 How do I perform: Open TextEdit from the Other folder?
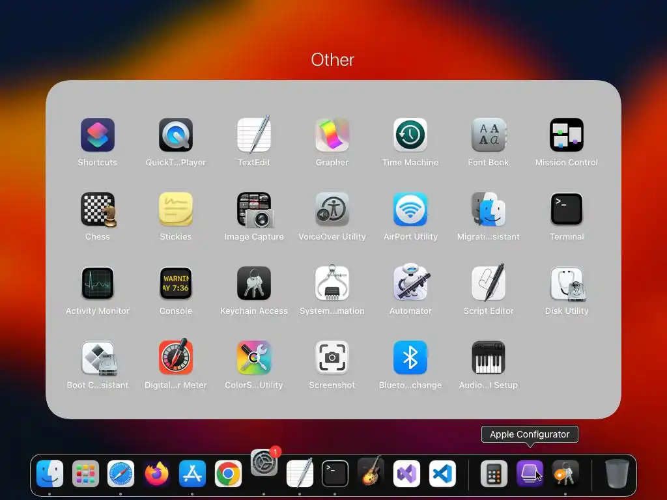coord(254,135)
